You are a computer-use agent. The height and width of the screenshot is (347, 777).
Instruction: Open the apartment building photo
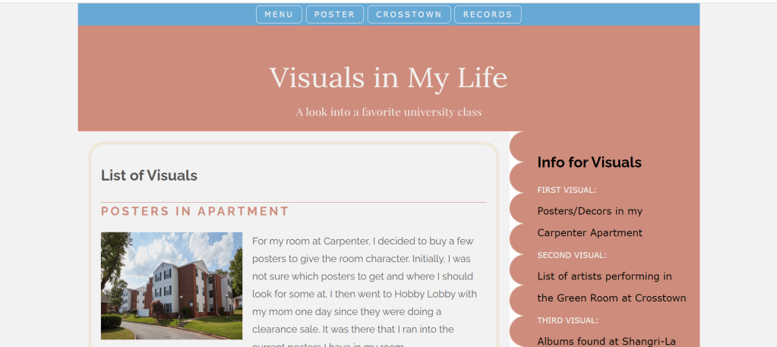click(172, 285)
